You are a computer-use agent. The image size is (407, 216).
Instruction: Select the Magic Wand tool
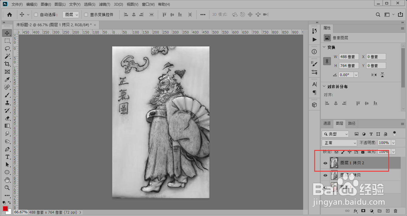pyautogui.click(x=7, y=56)
